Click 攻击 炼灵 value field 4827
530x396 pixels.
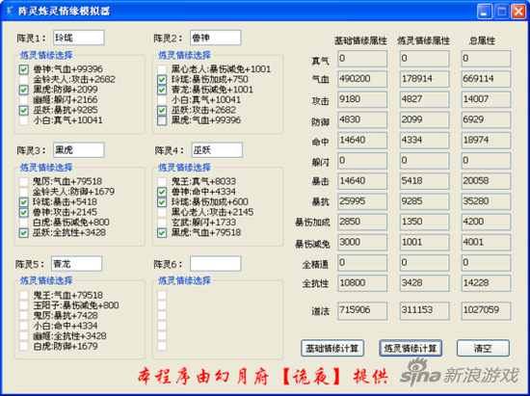425,99
